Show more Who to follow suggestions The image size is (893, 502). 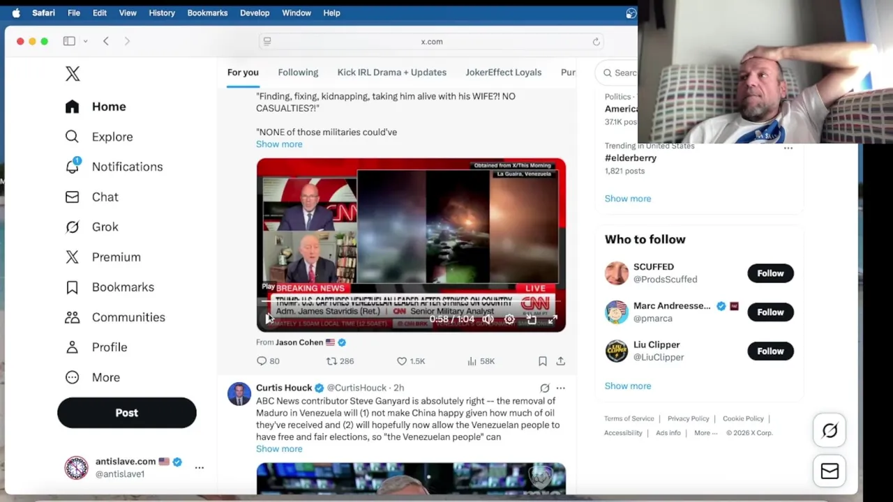click(628, 386)
